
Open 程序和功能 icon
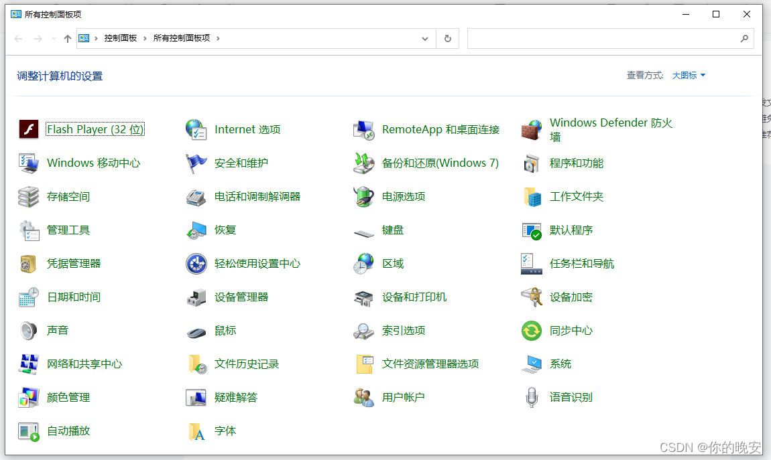(x=532, y=163)
